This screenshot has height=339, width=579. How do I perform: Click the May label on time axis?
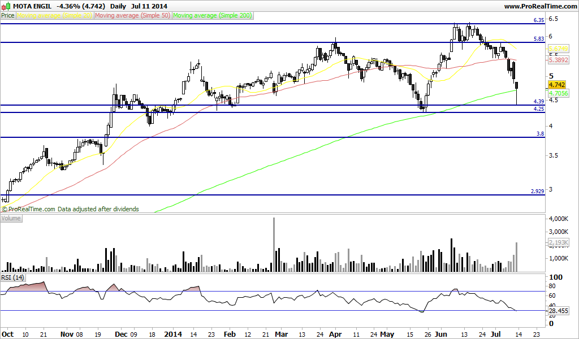point(387,334)
